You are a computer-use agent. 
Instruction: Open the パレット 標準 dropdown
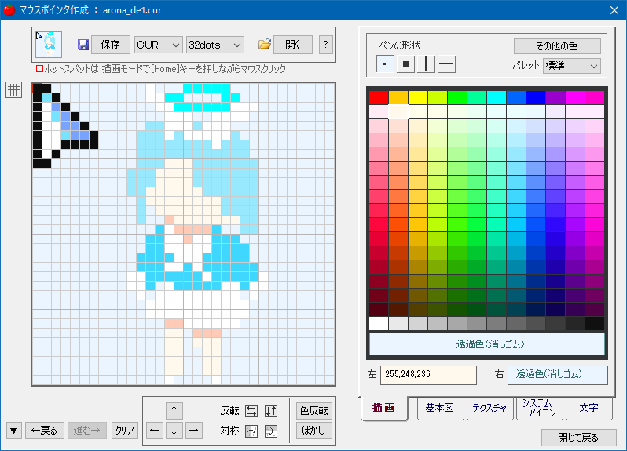point(572,65)
